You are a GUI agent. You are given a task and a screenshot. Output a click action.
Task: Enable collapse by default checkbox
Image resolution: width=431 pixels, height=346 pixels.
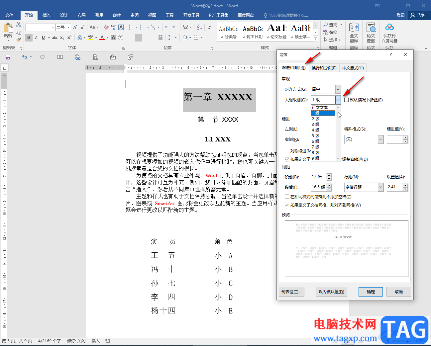click(347, 100)
